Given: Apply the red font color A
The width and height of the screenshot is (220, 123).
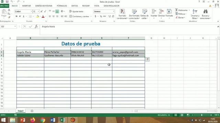Looking at the screenshot, I should click(43, 17).
